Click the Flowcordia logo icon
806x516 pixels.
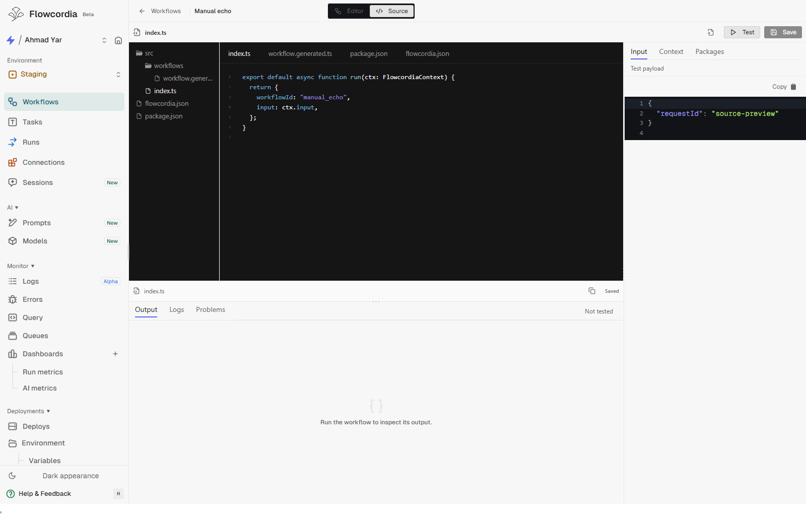[16, 14]
